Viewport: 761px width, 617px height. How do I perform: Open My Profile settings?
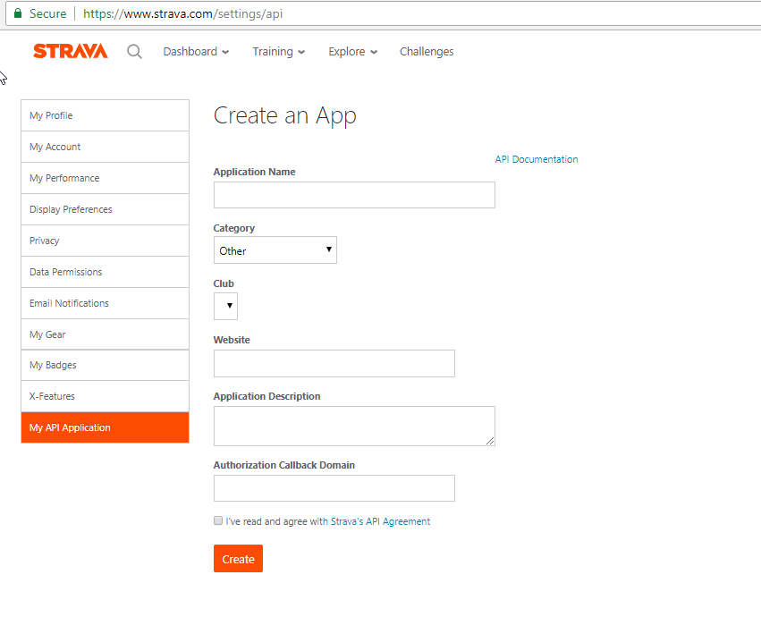(x=105, y=115)
